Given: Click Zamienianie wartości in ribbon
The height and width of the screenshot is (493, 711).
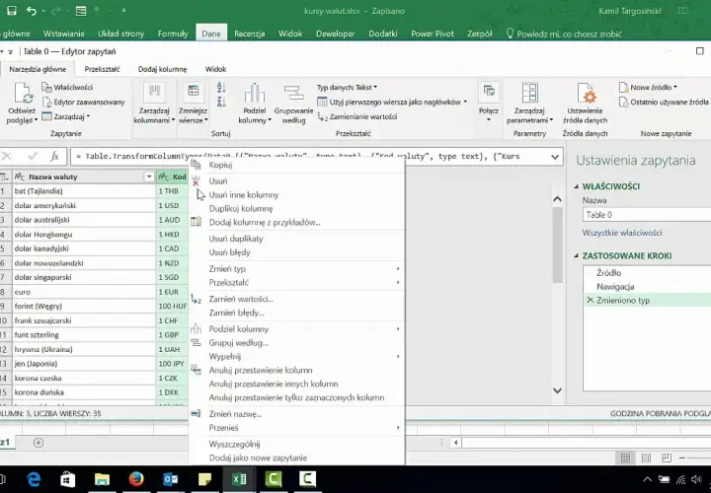Looking at the screenshot, I should click(x=357, y=116).
